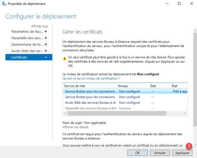
Task: Click the Niveau column header
Action: point(134,86)
